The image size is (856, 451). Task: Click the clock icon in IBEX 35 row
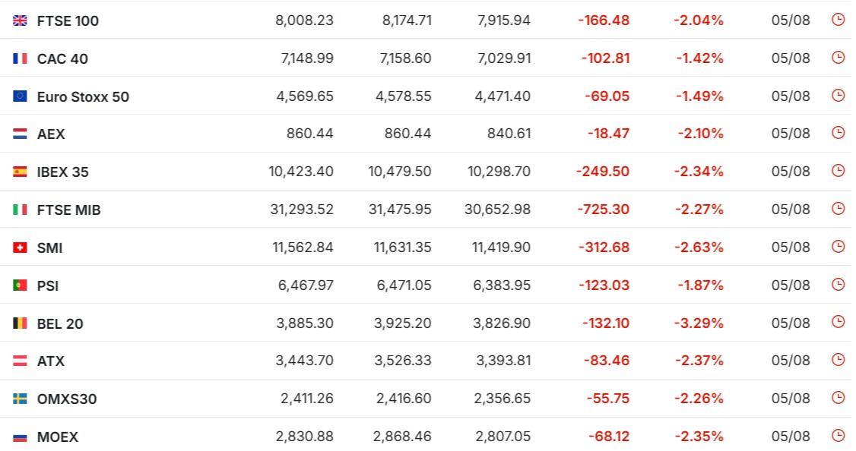(838, 171)
